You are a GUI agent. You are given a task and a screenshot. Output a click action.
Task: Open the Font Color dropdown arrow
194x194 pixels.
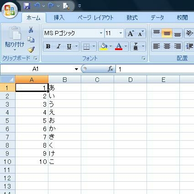pyautogui.click(x=126, y=46)
